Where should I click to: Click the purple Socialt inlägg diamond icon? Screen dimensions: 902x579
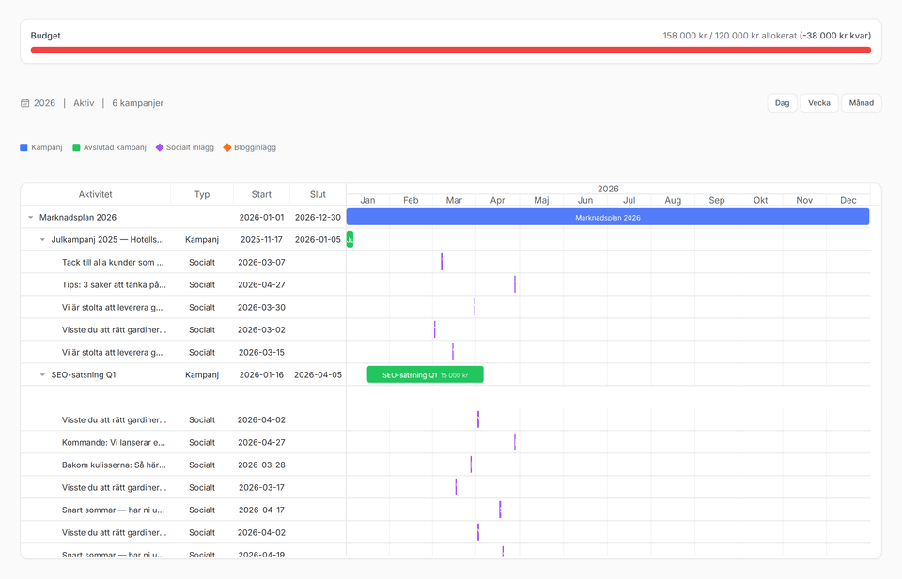click(160, 147)
